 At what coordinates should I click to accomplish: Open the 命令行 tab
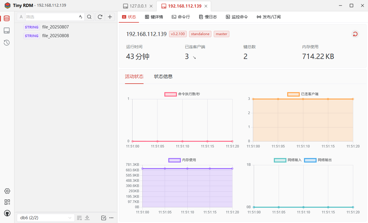click(x=181, y=17)
